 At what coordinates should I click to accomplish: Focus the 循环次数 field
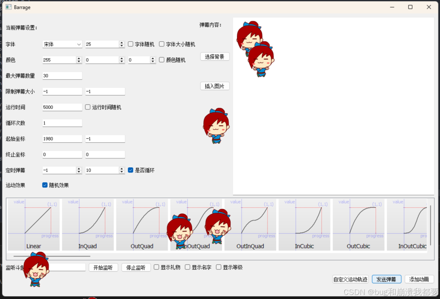[62, 123]
